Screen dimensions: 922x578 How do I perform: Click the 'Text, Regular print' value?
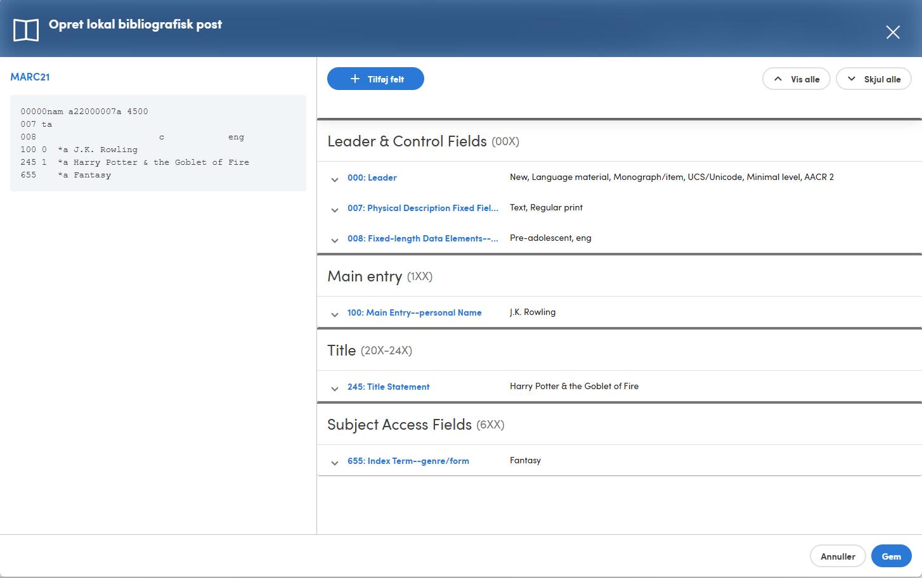click(x=546, y=207)
